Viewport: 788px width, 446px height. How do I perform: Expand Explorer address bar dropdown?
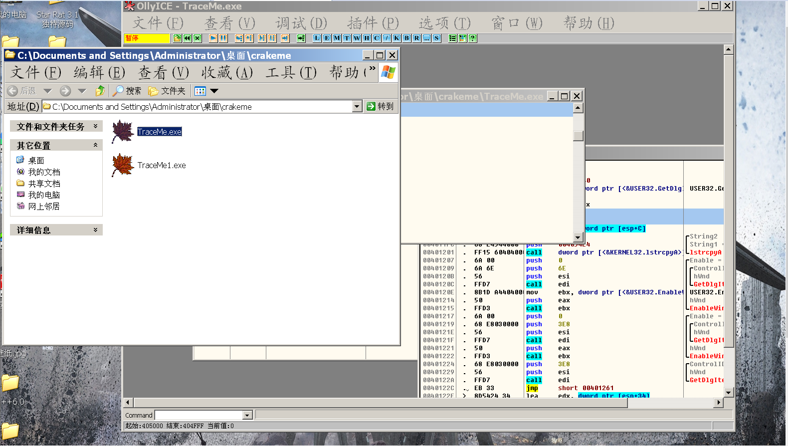[357, 106]
